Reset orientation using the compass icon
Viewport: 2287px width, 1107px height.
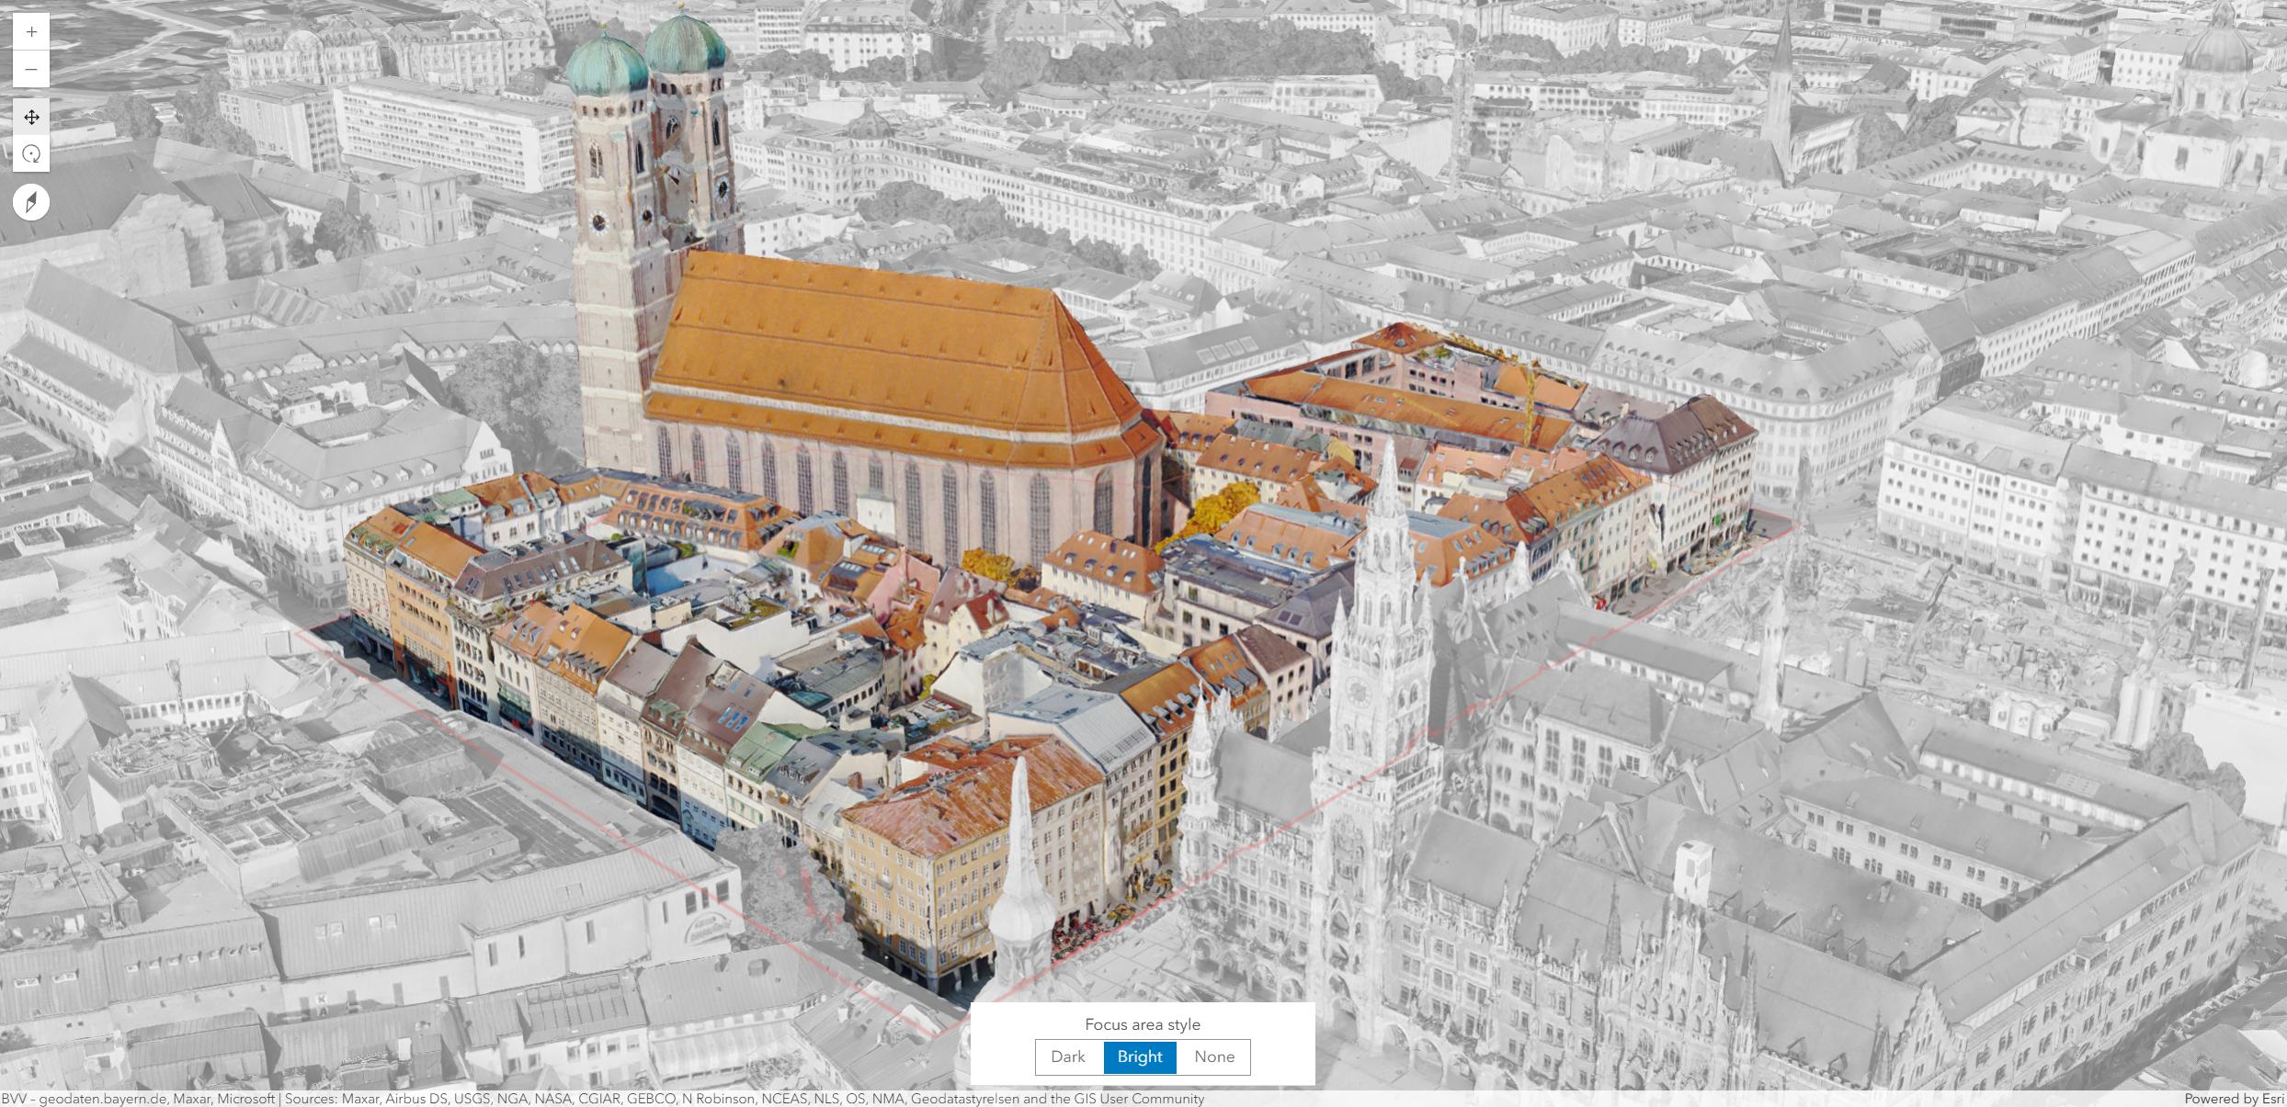[x=31, y=202]
